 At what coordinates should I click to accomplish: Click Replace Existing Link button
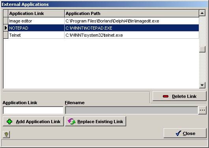(x=95, y=122)
